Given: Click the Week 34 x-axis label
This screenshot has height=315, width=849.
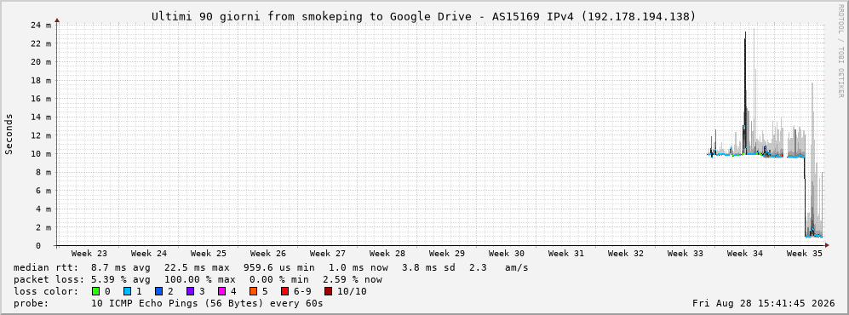Looking at the screenshot, I should click(744, 254).
